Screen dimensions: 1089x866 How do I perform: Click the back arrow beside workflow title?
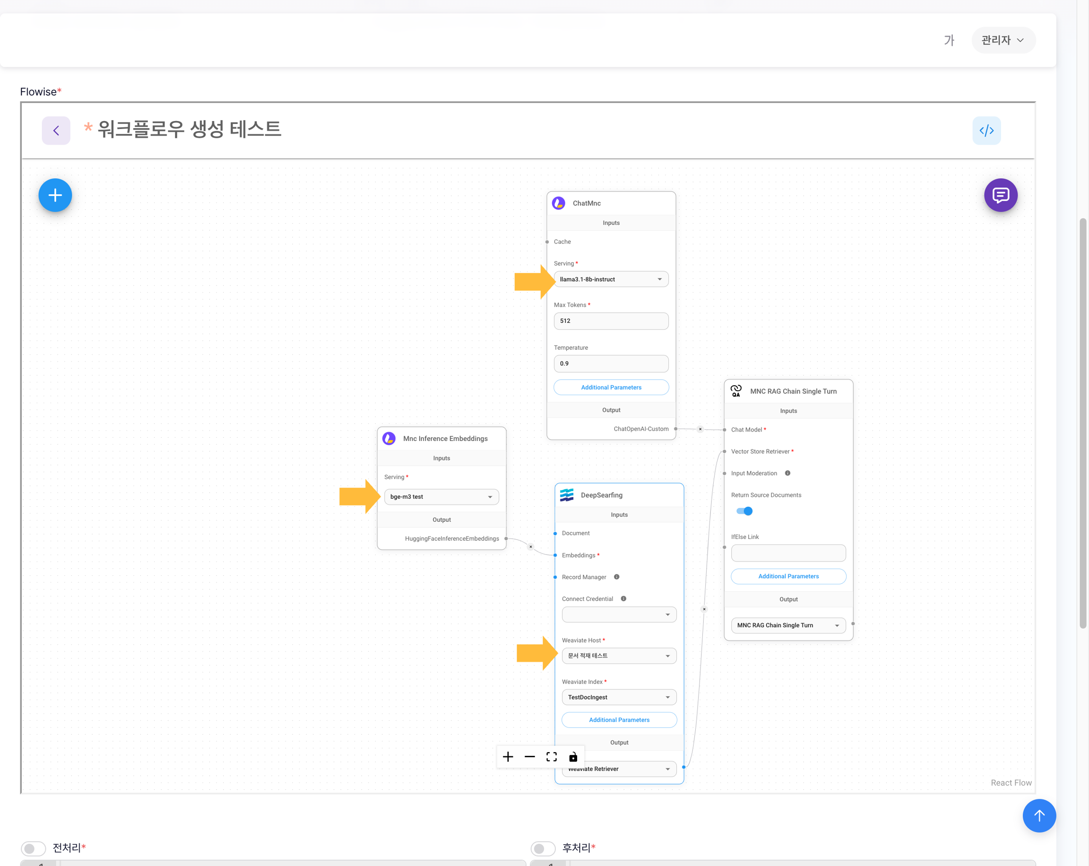point(56,130)
